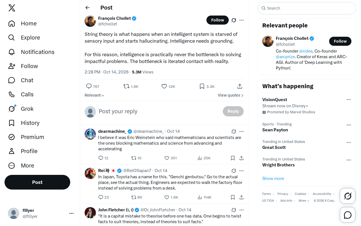Open account menu dots beside flllyer
This screenshot has width=361, height=226.
click(71, 213)
